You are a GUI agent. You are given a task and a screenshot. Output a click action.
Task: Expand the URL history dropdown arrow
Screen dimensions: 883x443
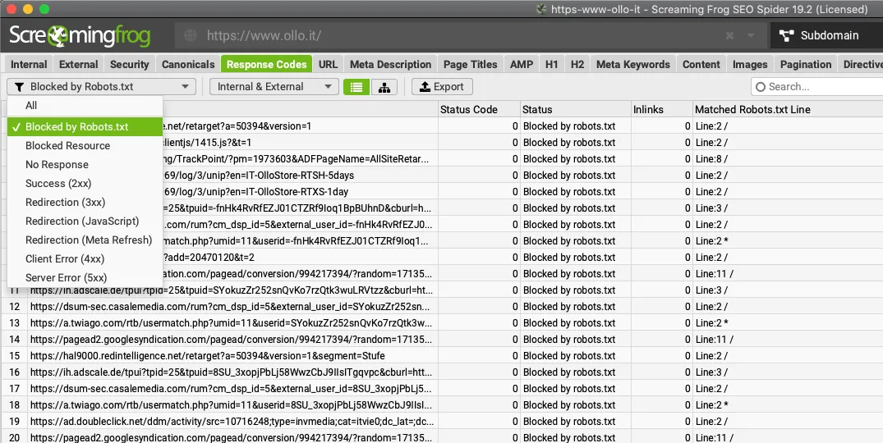(751, 36)
